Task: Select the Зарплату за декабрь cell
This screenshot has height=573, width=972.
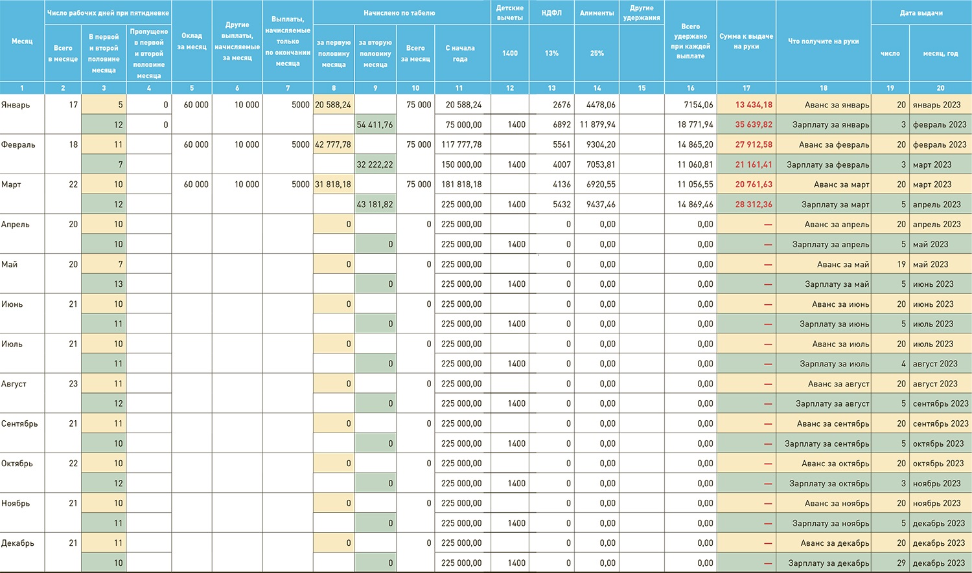Action: pos(828,563)
